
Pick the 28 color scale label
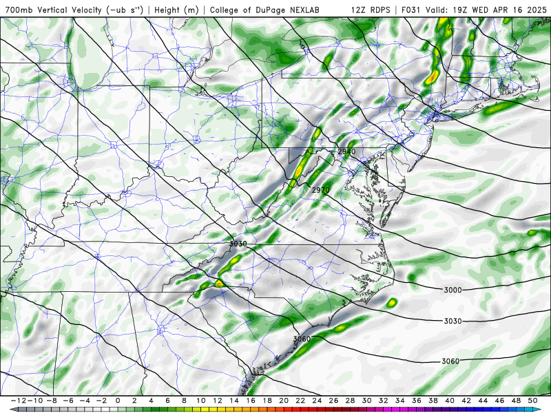350,401
